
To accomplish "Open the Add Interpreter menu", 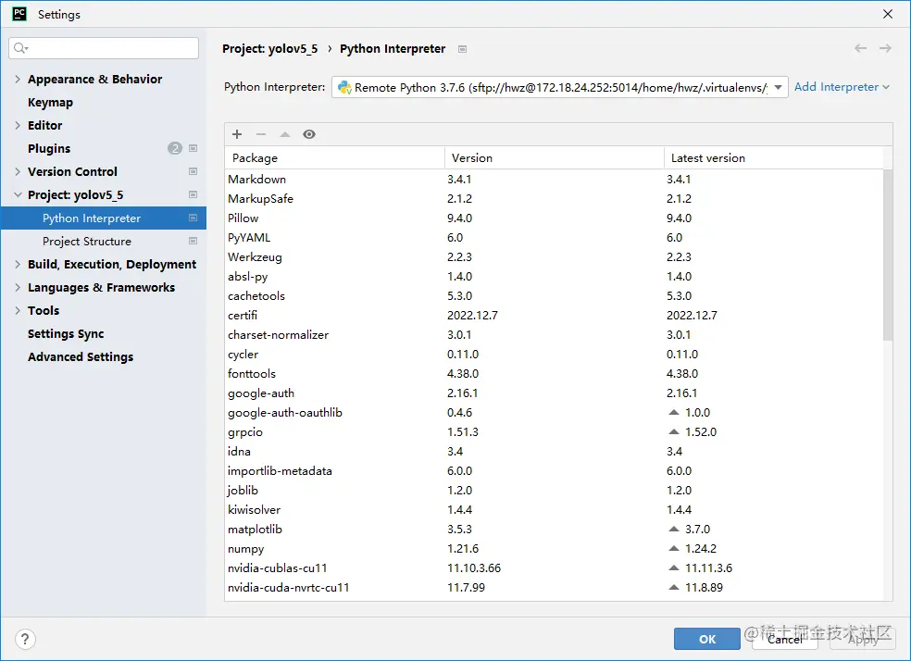I will (x=842, y=87).
